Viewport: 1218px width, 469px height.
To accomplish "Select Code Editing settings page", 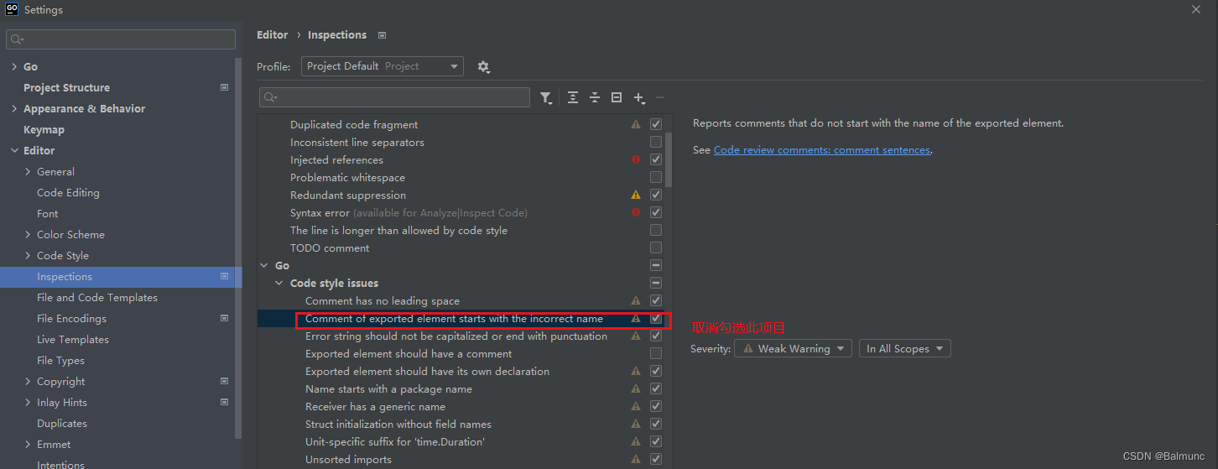I will click(x=68, y=192).
